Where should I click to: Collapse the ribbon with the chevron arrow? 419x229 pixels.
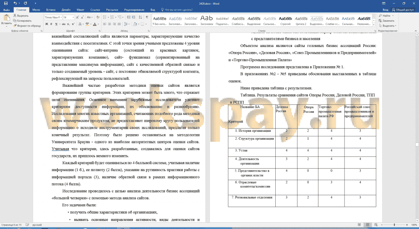[416, 31]
